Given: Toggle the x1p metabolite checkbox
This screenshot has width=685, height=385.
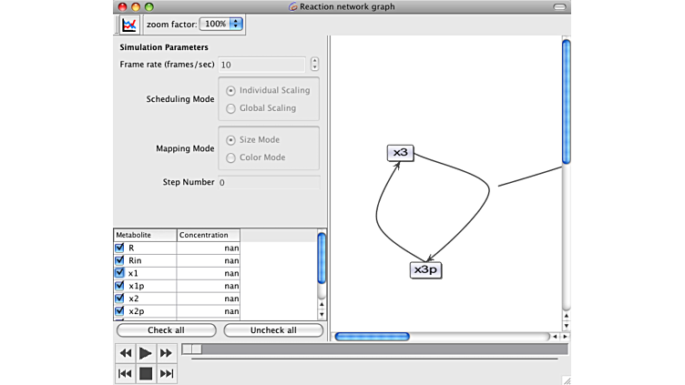Looking at the screenshot, I should click(119, 286).
